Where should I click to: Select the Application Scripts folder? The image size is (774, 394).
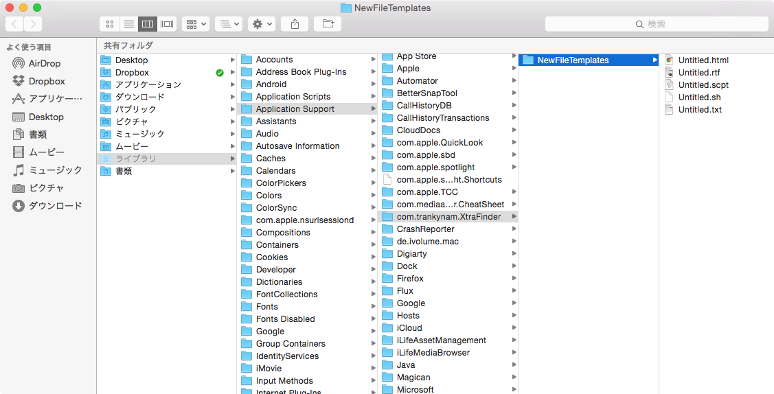pos(293,97)
